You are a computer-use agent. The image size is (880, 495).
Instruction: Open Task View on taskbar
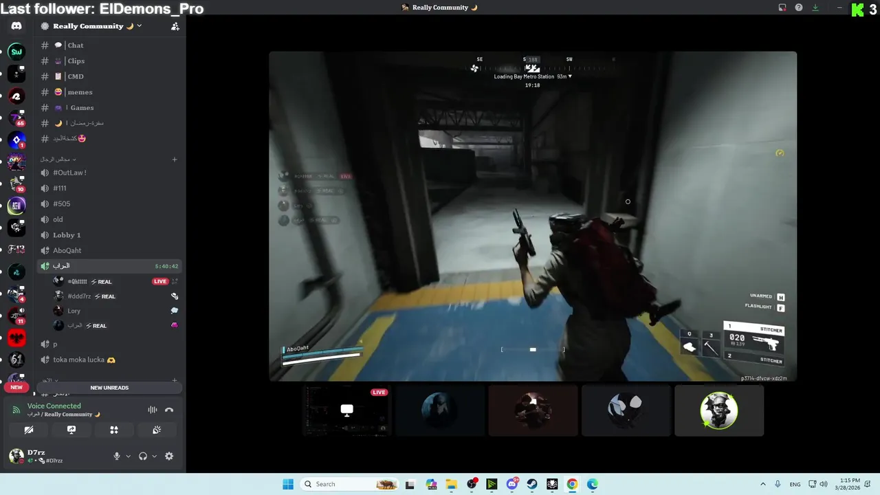410,484
